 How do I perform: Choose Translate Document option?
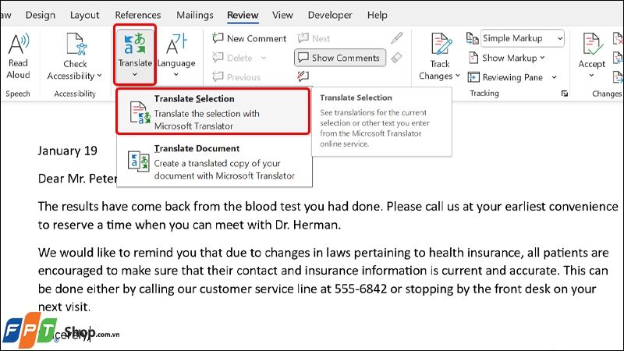[214, 161]
